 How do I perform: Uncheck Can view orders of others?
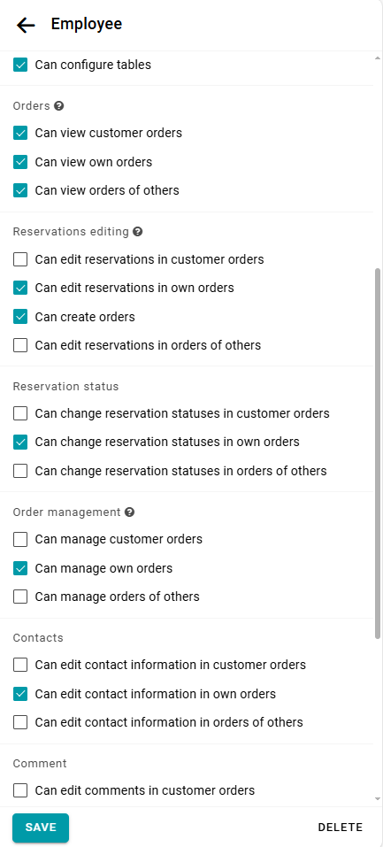point(20,190)
